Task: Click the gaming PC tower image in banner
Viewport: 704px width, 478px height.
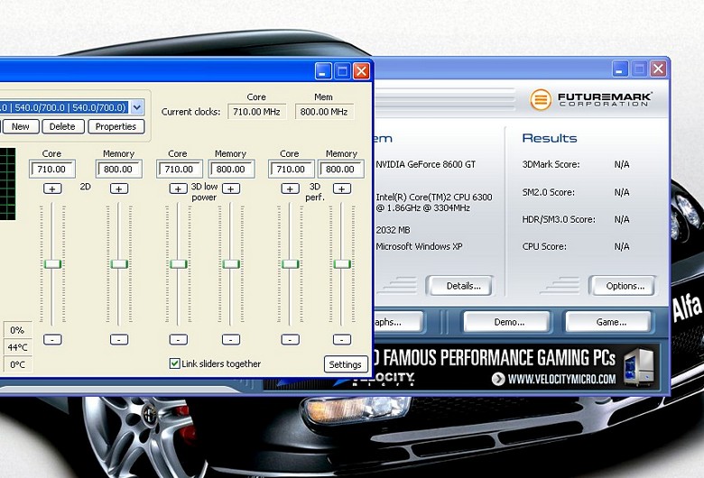Action: click(x=638, y=368)
